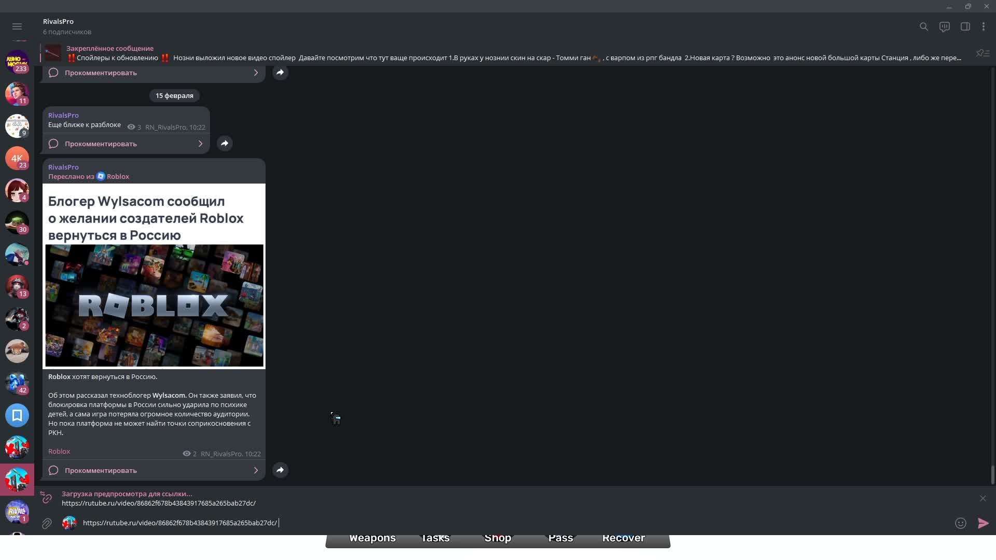Forward the 'Еще ближе к разблоке' post
996x560 pixels.
(225, 144)
